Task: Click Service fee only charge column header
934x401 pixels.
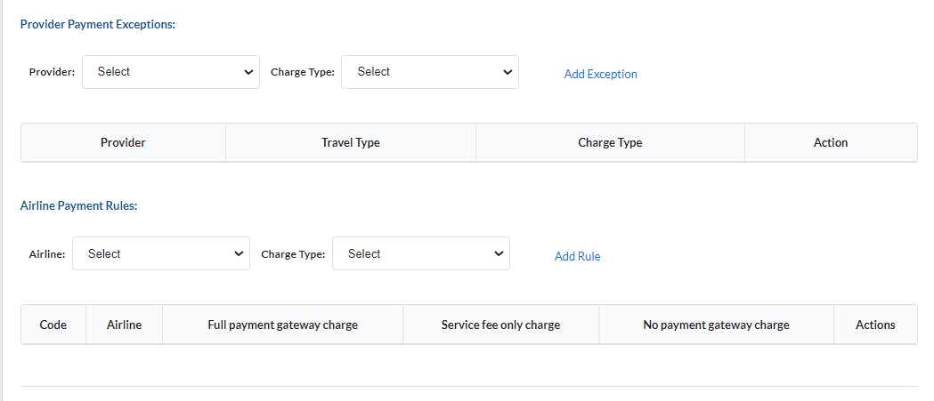Action: tap(500, 325)
